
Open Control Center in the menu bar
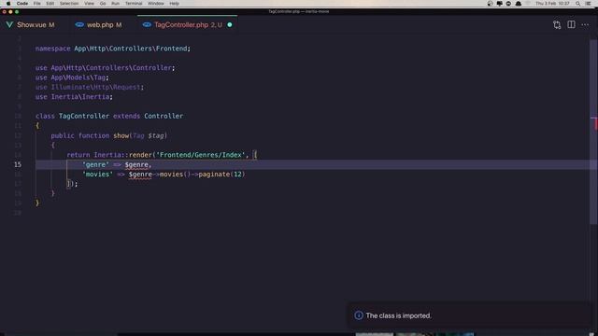[x=588, y=4]
